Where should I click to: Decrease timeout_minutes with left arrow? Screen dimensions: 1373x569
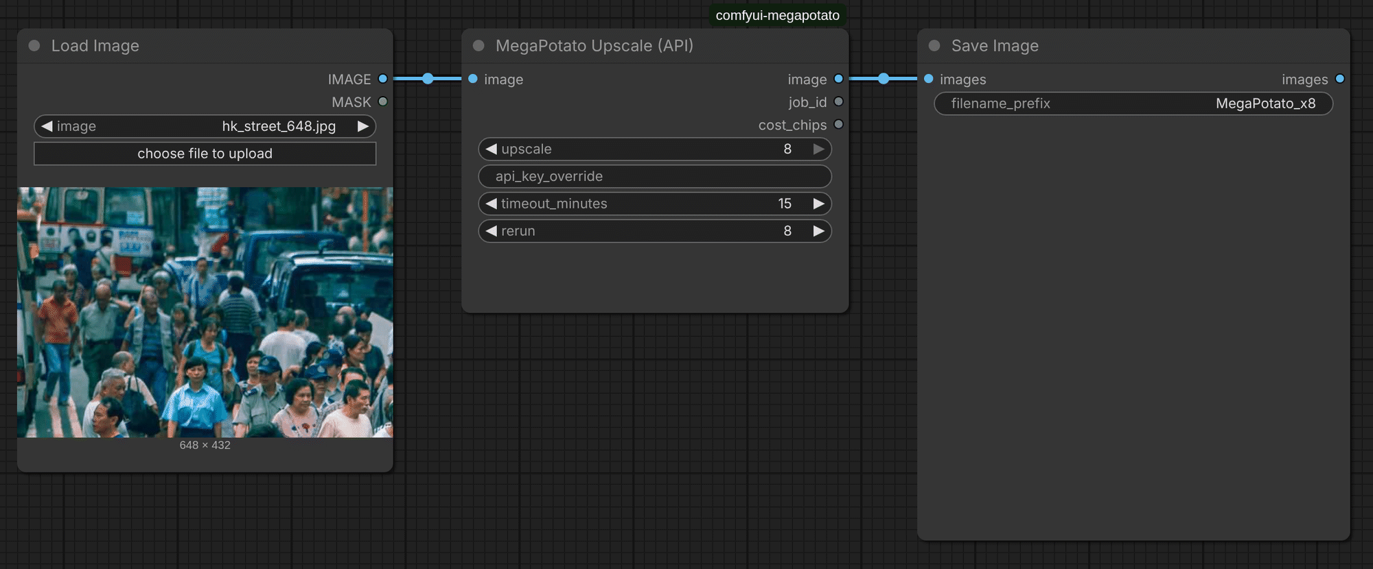pos(491,204)
